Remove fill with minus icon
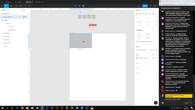This screenshot has width=195, height=110. click(x=156, y=58)
